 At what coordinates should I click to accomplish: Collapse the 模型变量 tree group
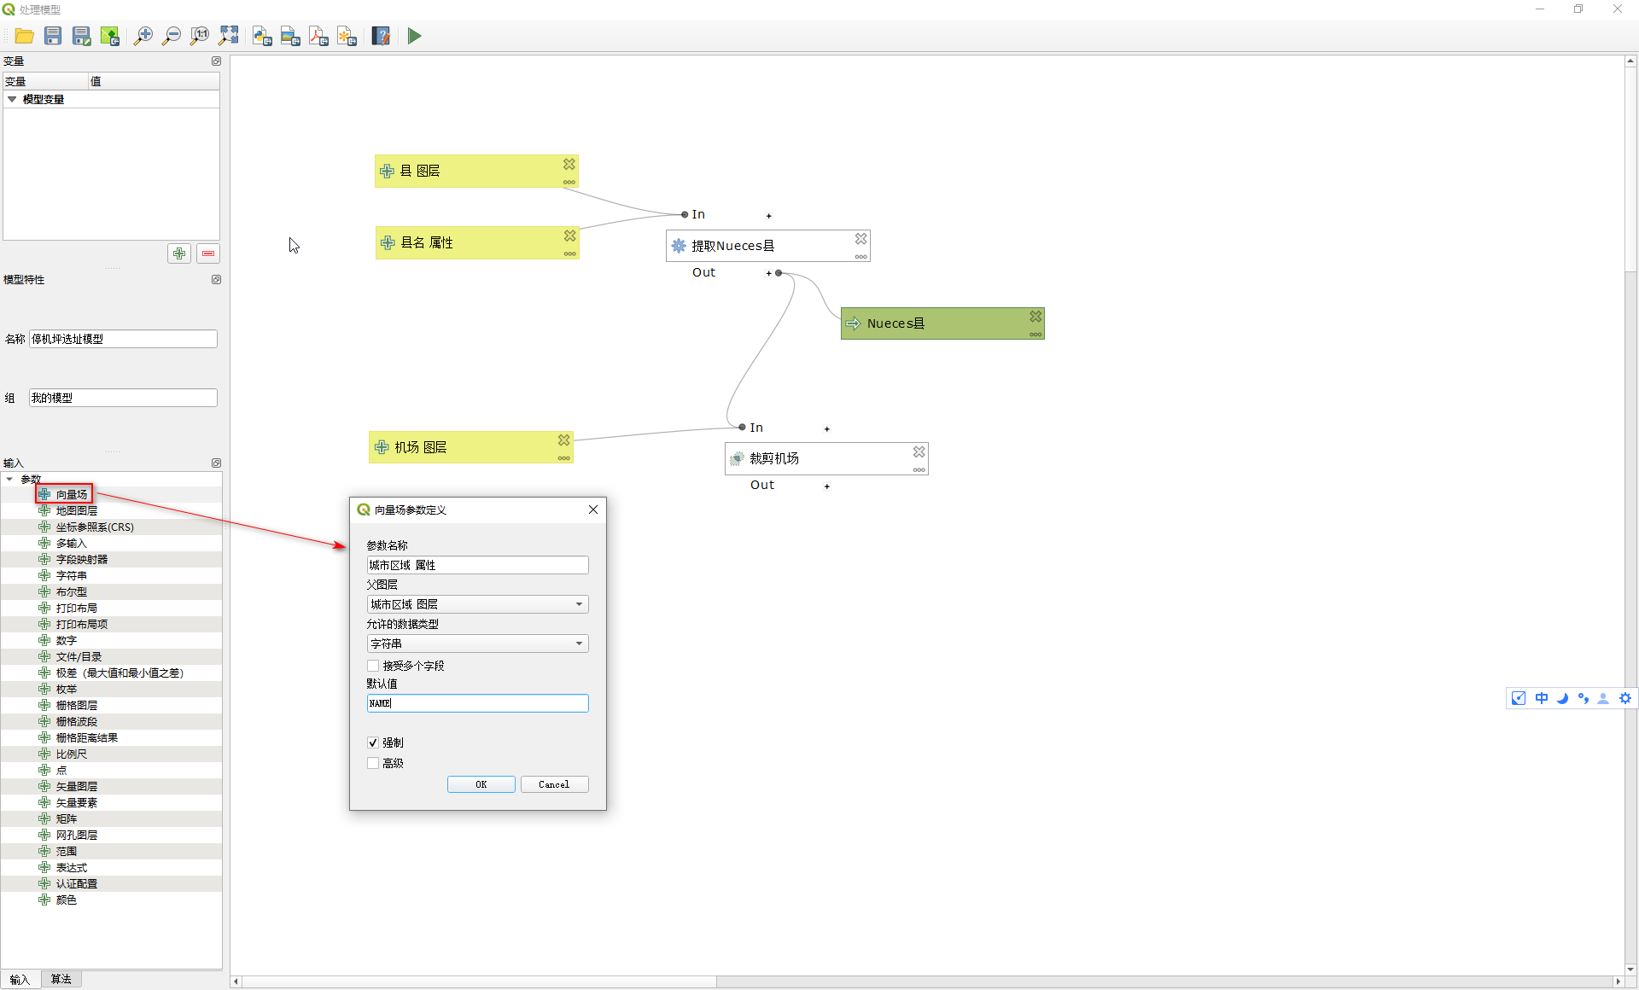[x=12, y=99]
